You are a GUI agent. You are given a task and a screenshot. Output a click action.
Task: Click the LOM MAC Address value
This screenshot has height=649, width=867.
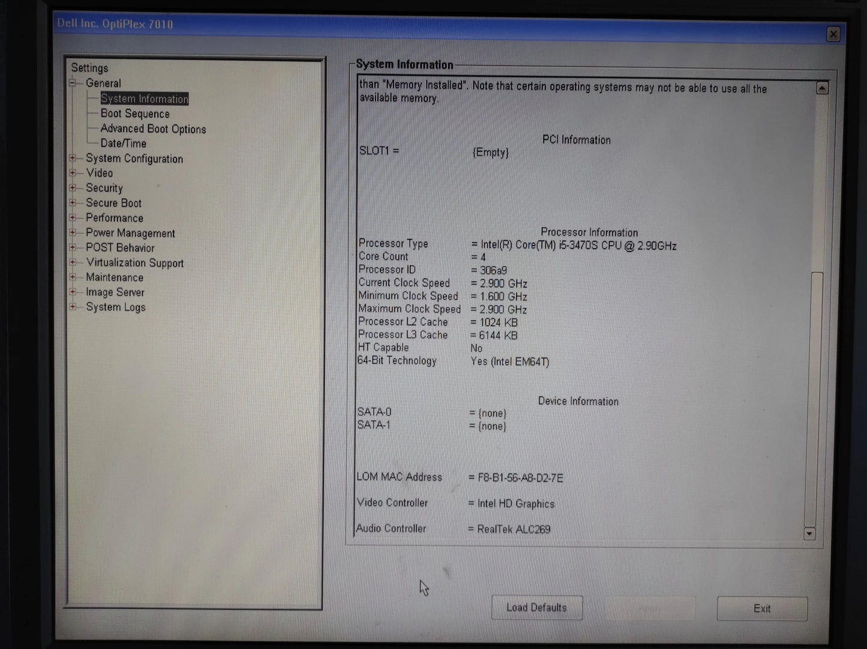pyautogui.click(x=520, y=478)
